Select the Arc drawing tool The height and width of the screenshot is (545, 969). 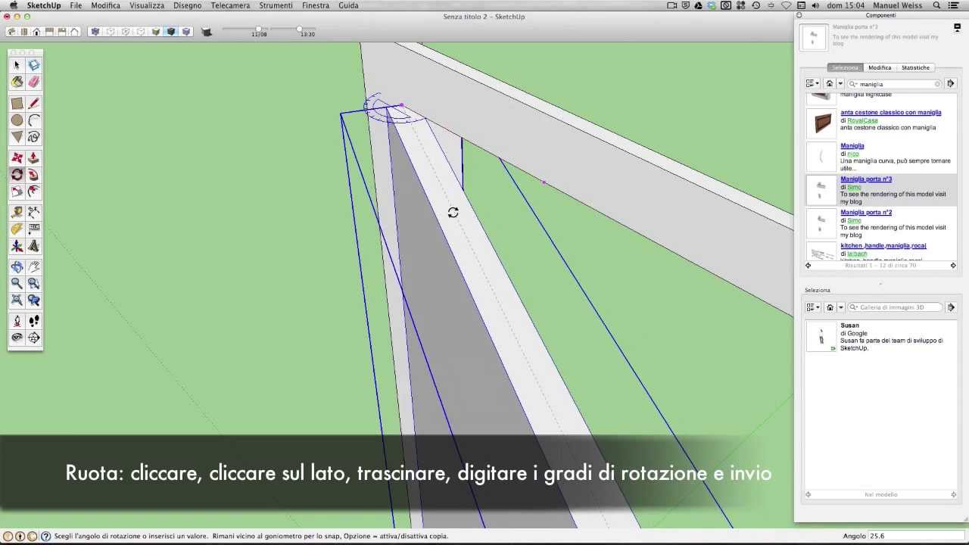pos(33,120)
